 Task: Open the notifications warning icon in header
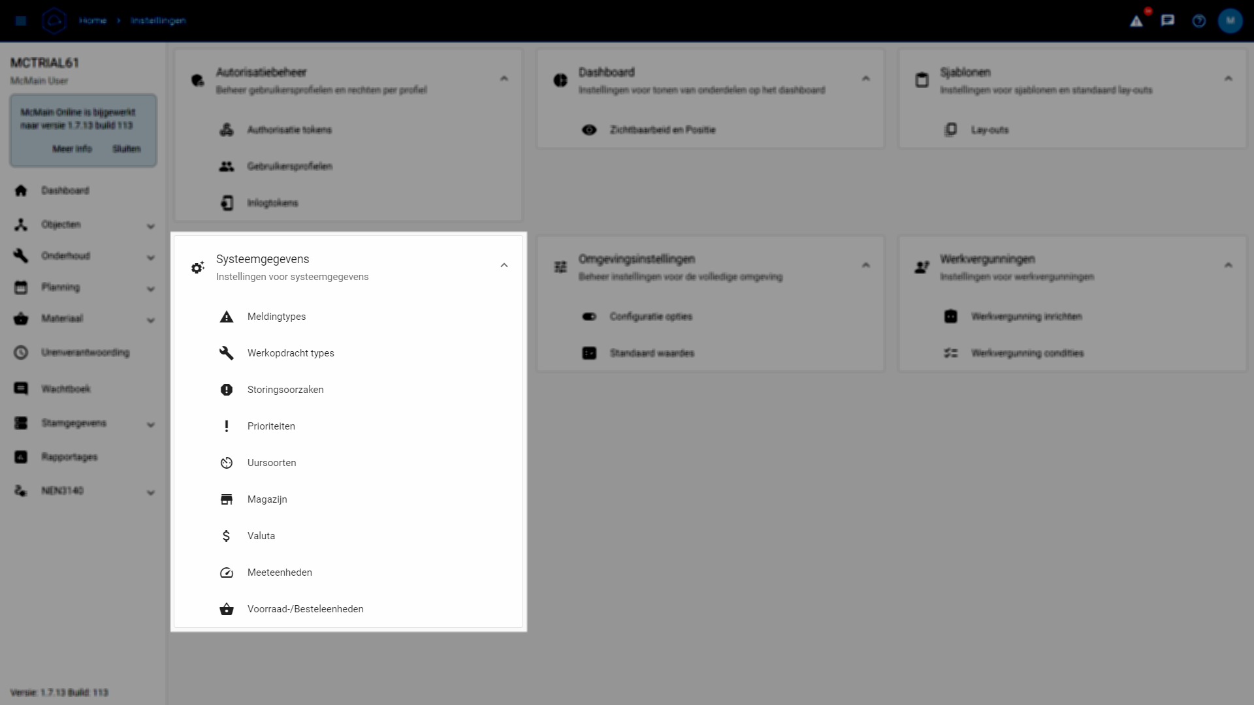(1136, 21)
